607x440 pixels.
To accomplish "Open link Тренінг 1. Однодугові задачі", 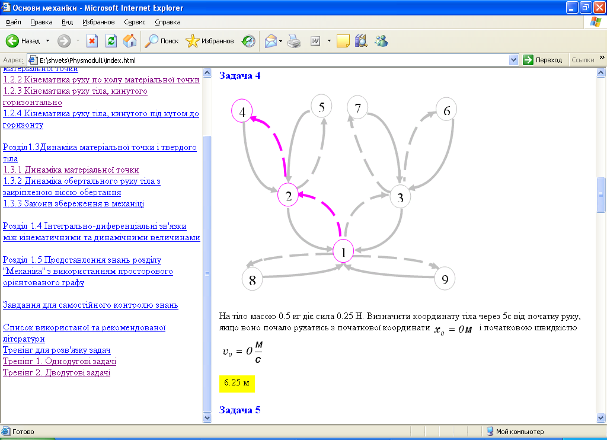I will click(x=60, y=361).
